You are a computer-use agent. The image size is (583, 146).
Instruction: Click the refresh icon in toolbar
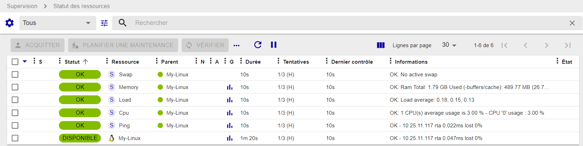pos(258,45)
